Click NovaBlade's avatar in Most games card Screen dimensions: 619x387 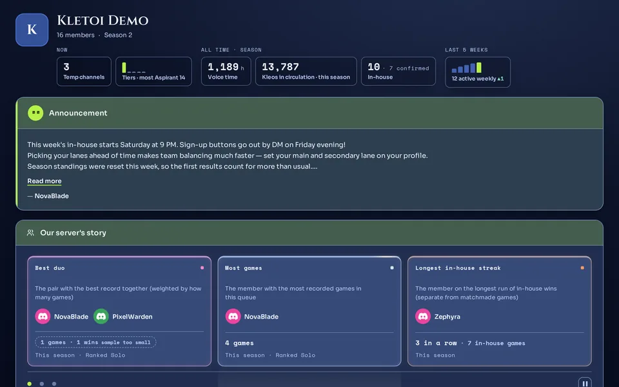tap(233, 316)
